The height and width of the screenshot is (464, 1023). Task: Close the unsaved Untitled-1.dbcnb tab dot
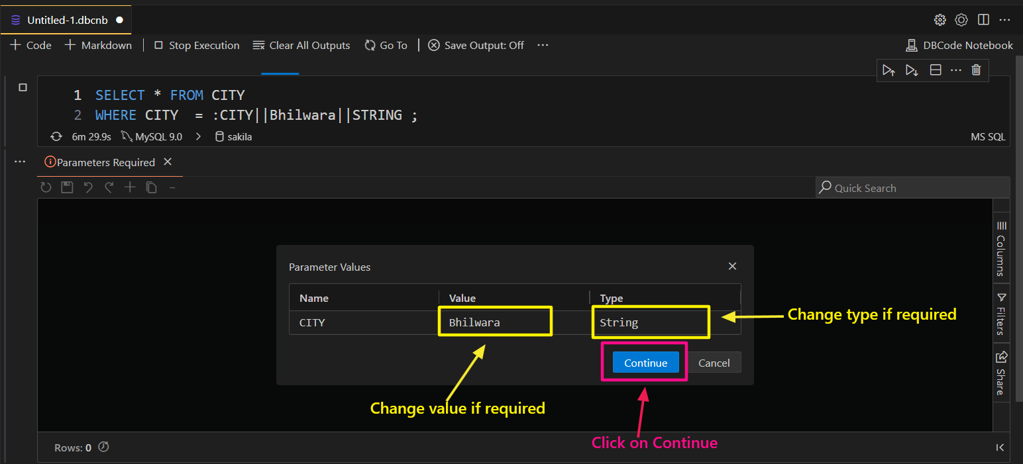coord(120,20)
